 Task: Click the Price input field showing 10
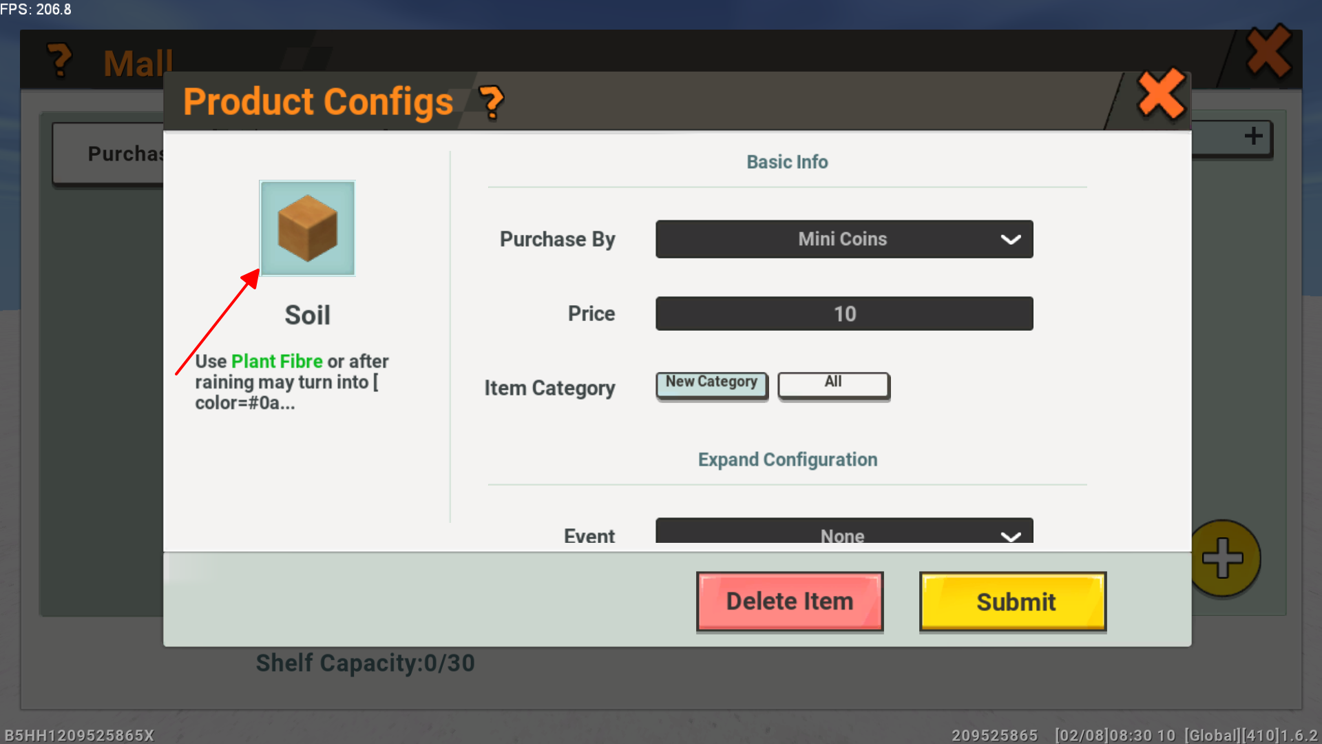(843, 314)
